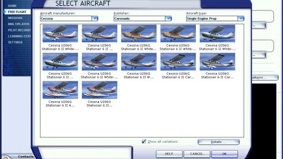
Task: Click the Single Engine Prop type field
Action: click(212, 19)
